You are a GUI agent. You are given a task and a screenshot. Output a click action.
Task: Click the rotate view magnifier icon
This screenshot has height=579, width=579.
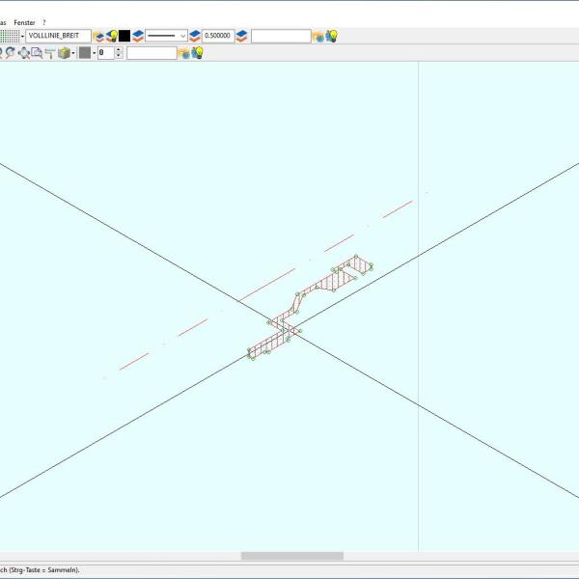pos(11,53)
